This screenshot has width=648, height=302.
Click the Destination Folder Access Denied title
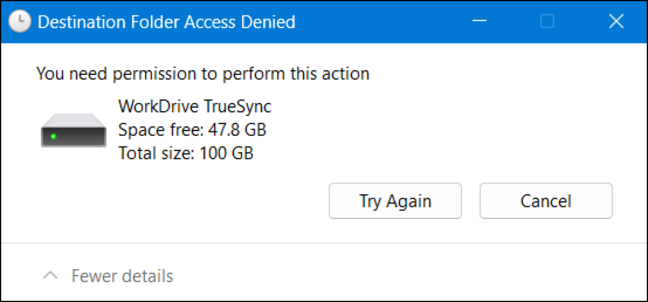point(166,22)
